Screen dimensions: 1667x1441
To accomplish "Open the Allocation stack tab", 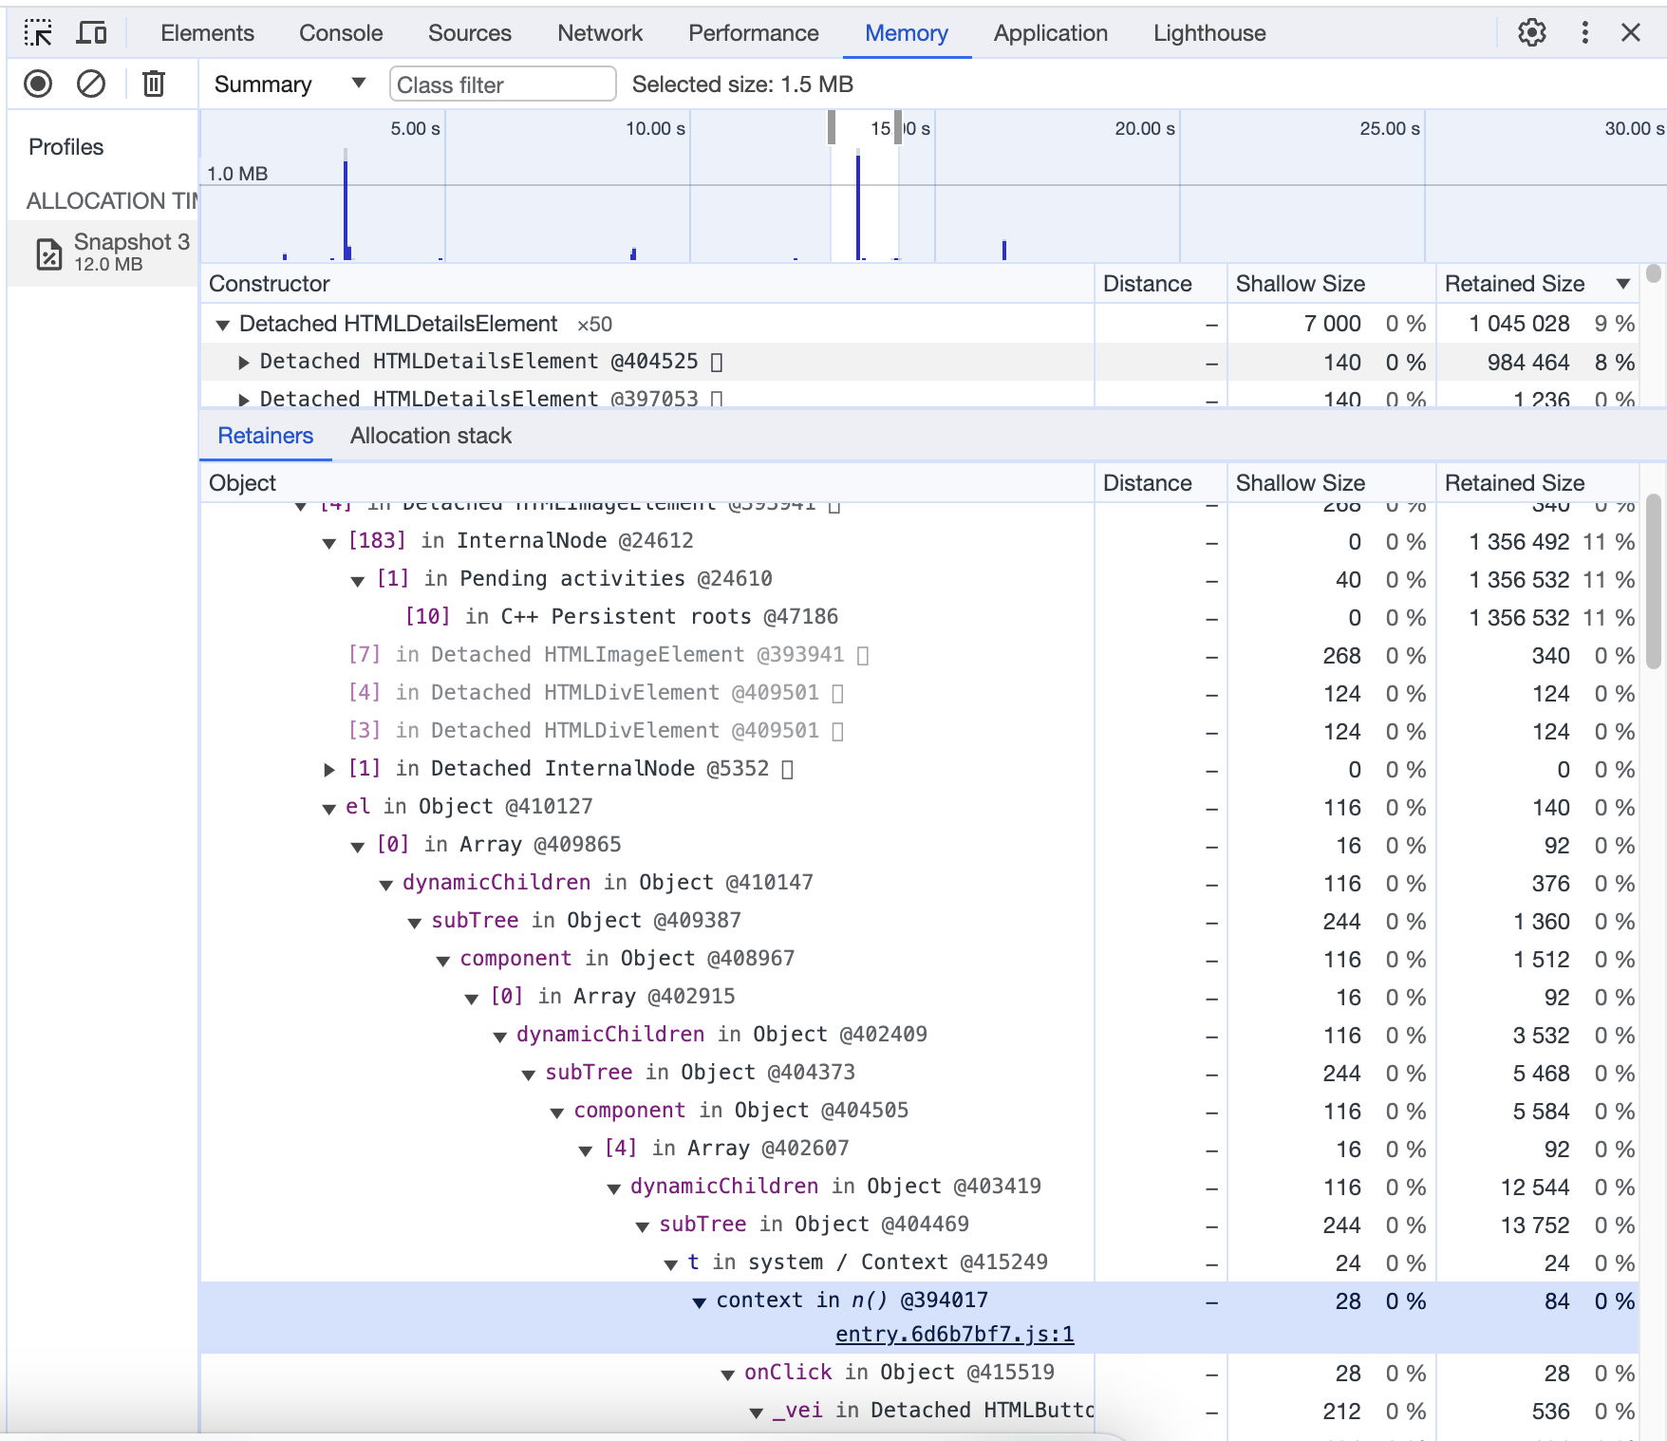I will pos(430,436).
